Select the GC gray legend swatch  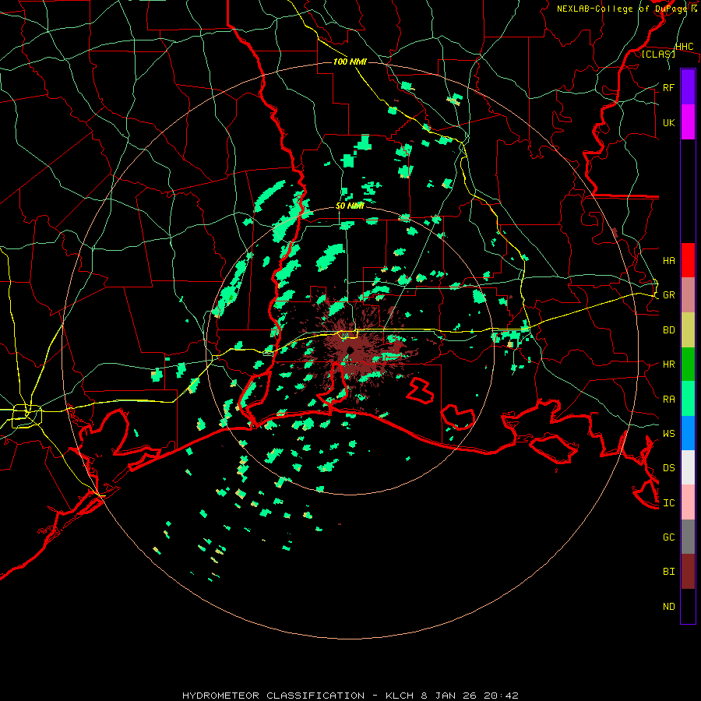(688, 537)
